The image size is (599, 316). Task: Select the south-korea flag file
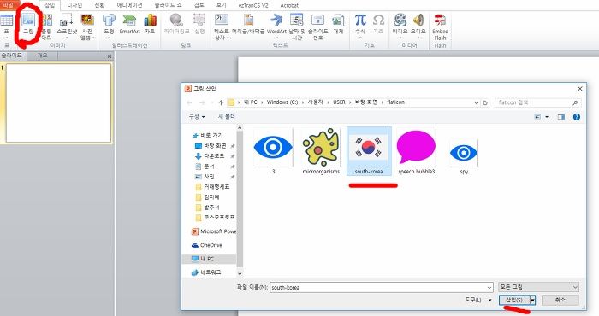click(369, 151)
